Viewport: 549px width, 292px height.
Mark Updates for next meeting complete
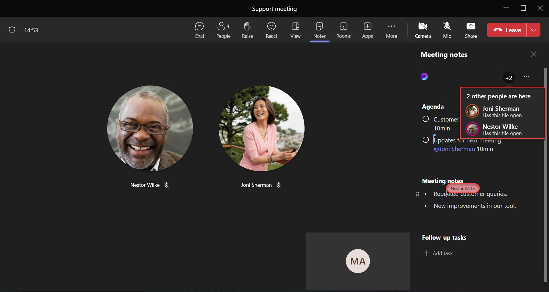tap(426, 140)
